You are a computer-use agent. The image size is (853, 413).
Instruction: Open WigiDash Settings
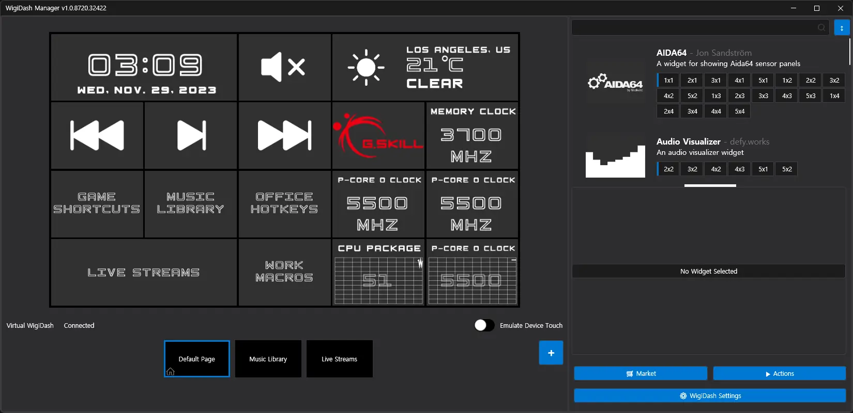tap(709, 396)
